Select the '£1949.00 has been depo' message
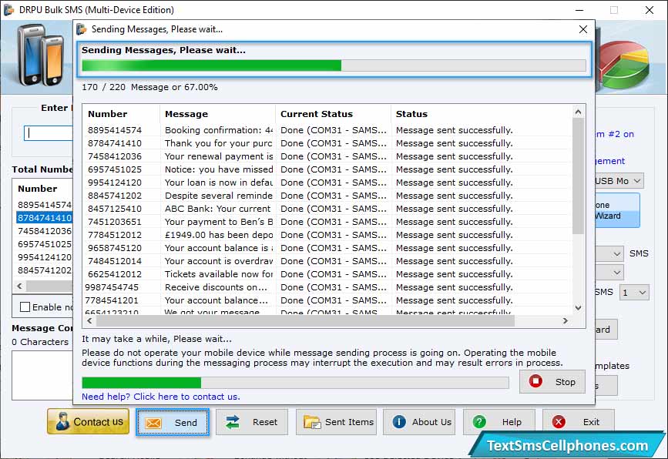The image size is (668, 459). click(219, 235)
